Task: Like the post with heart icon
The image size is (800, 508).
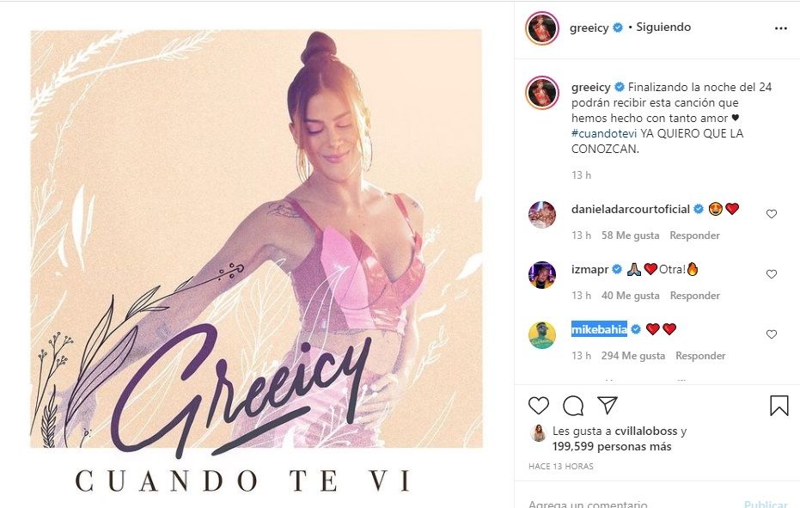Action: click(538, 406)
